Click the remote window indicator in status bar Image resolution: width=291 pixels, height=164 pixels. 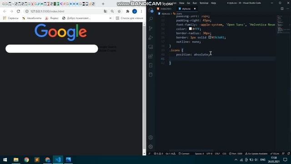[150, 154]
